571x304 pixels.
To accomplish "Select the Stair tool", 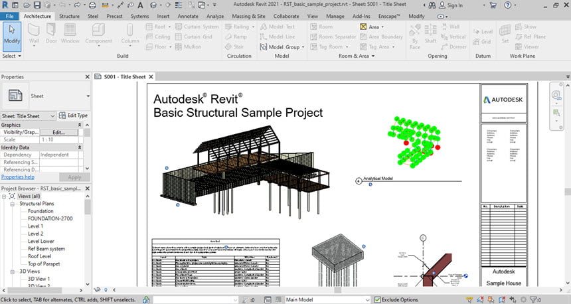I will (x=234, y=47).
